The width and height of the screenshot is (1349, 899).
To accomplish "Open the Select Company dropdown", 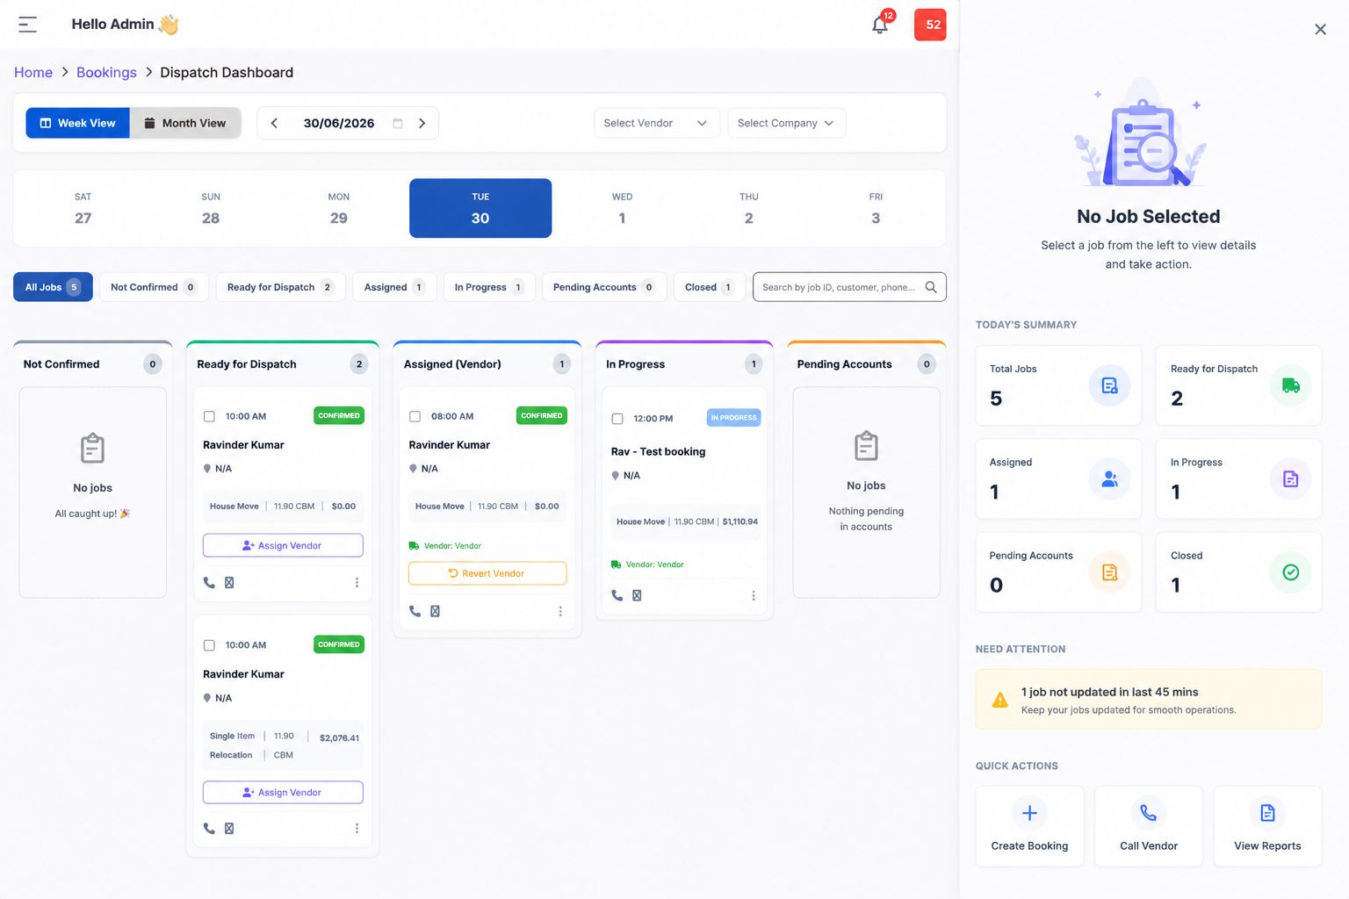I will [786, 123].
